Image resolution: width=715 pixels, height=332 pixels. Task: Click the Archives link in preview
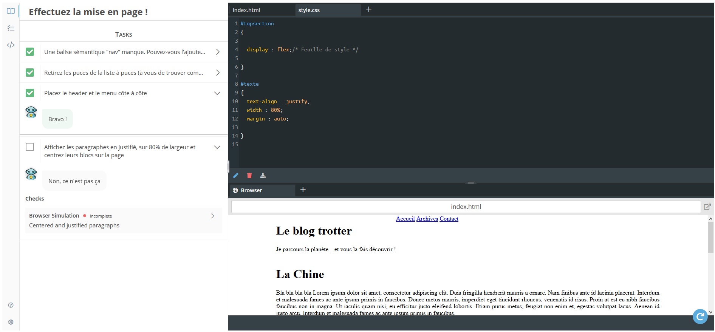pyautogui.click(x=427, y=219)
